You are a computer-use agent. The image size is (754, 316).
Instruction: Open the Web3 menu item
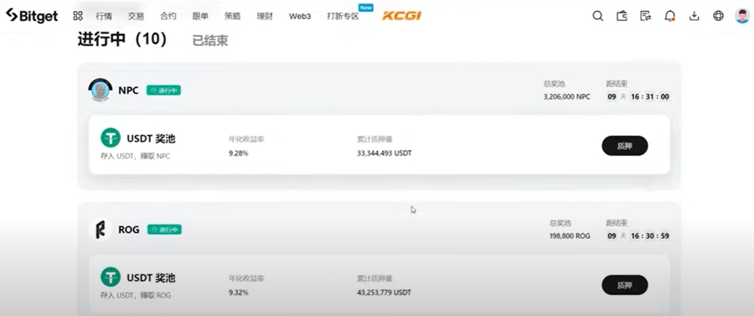tap(300, 16)
